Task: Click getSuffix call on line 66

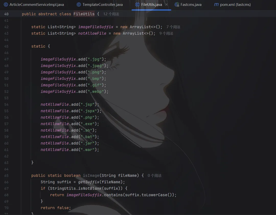Action: (89, 182)
